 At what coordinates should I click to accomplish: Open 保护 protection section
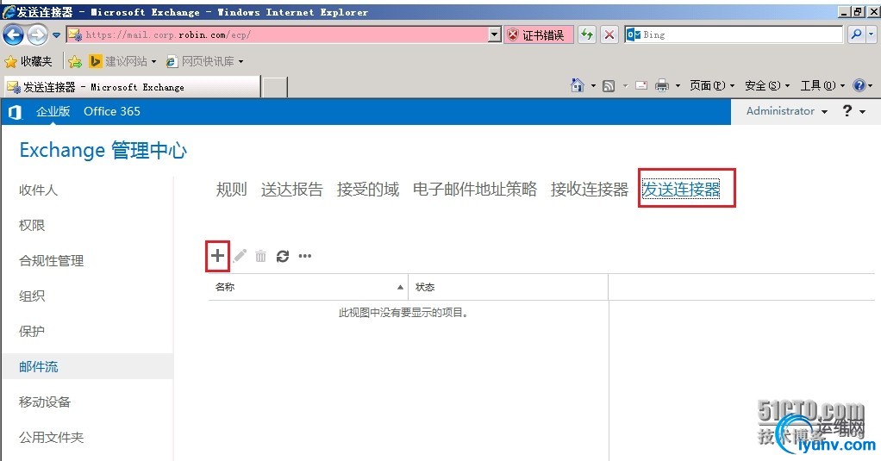point(31,332)
